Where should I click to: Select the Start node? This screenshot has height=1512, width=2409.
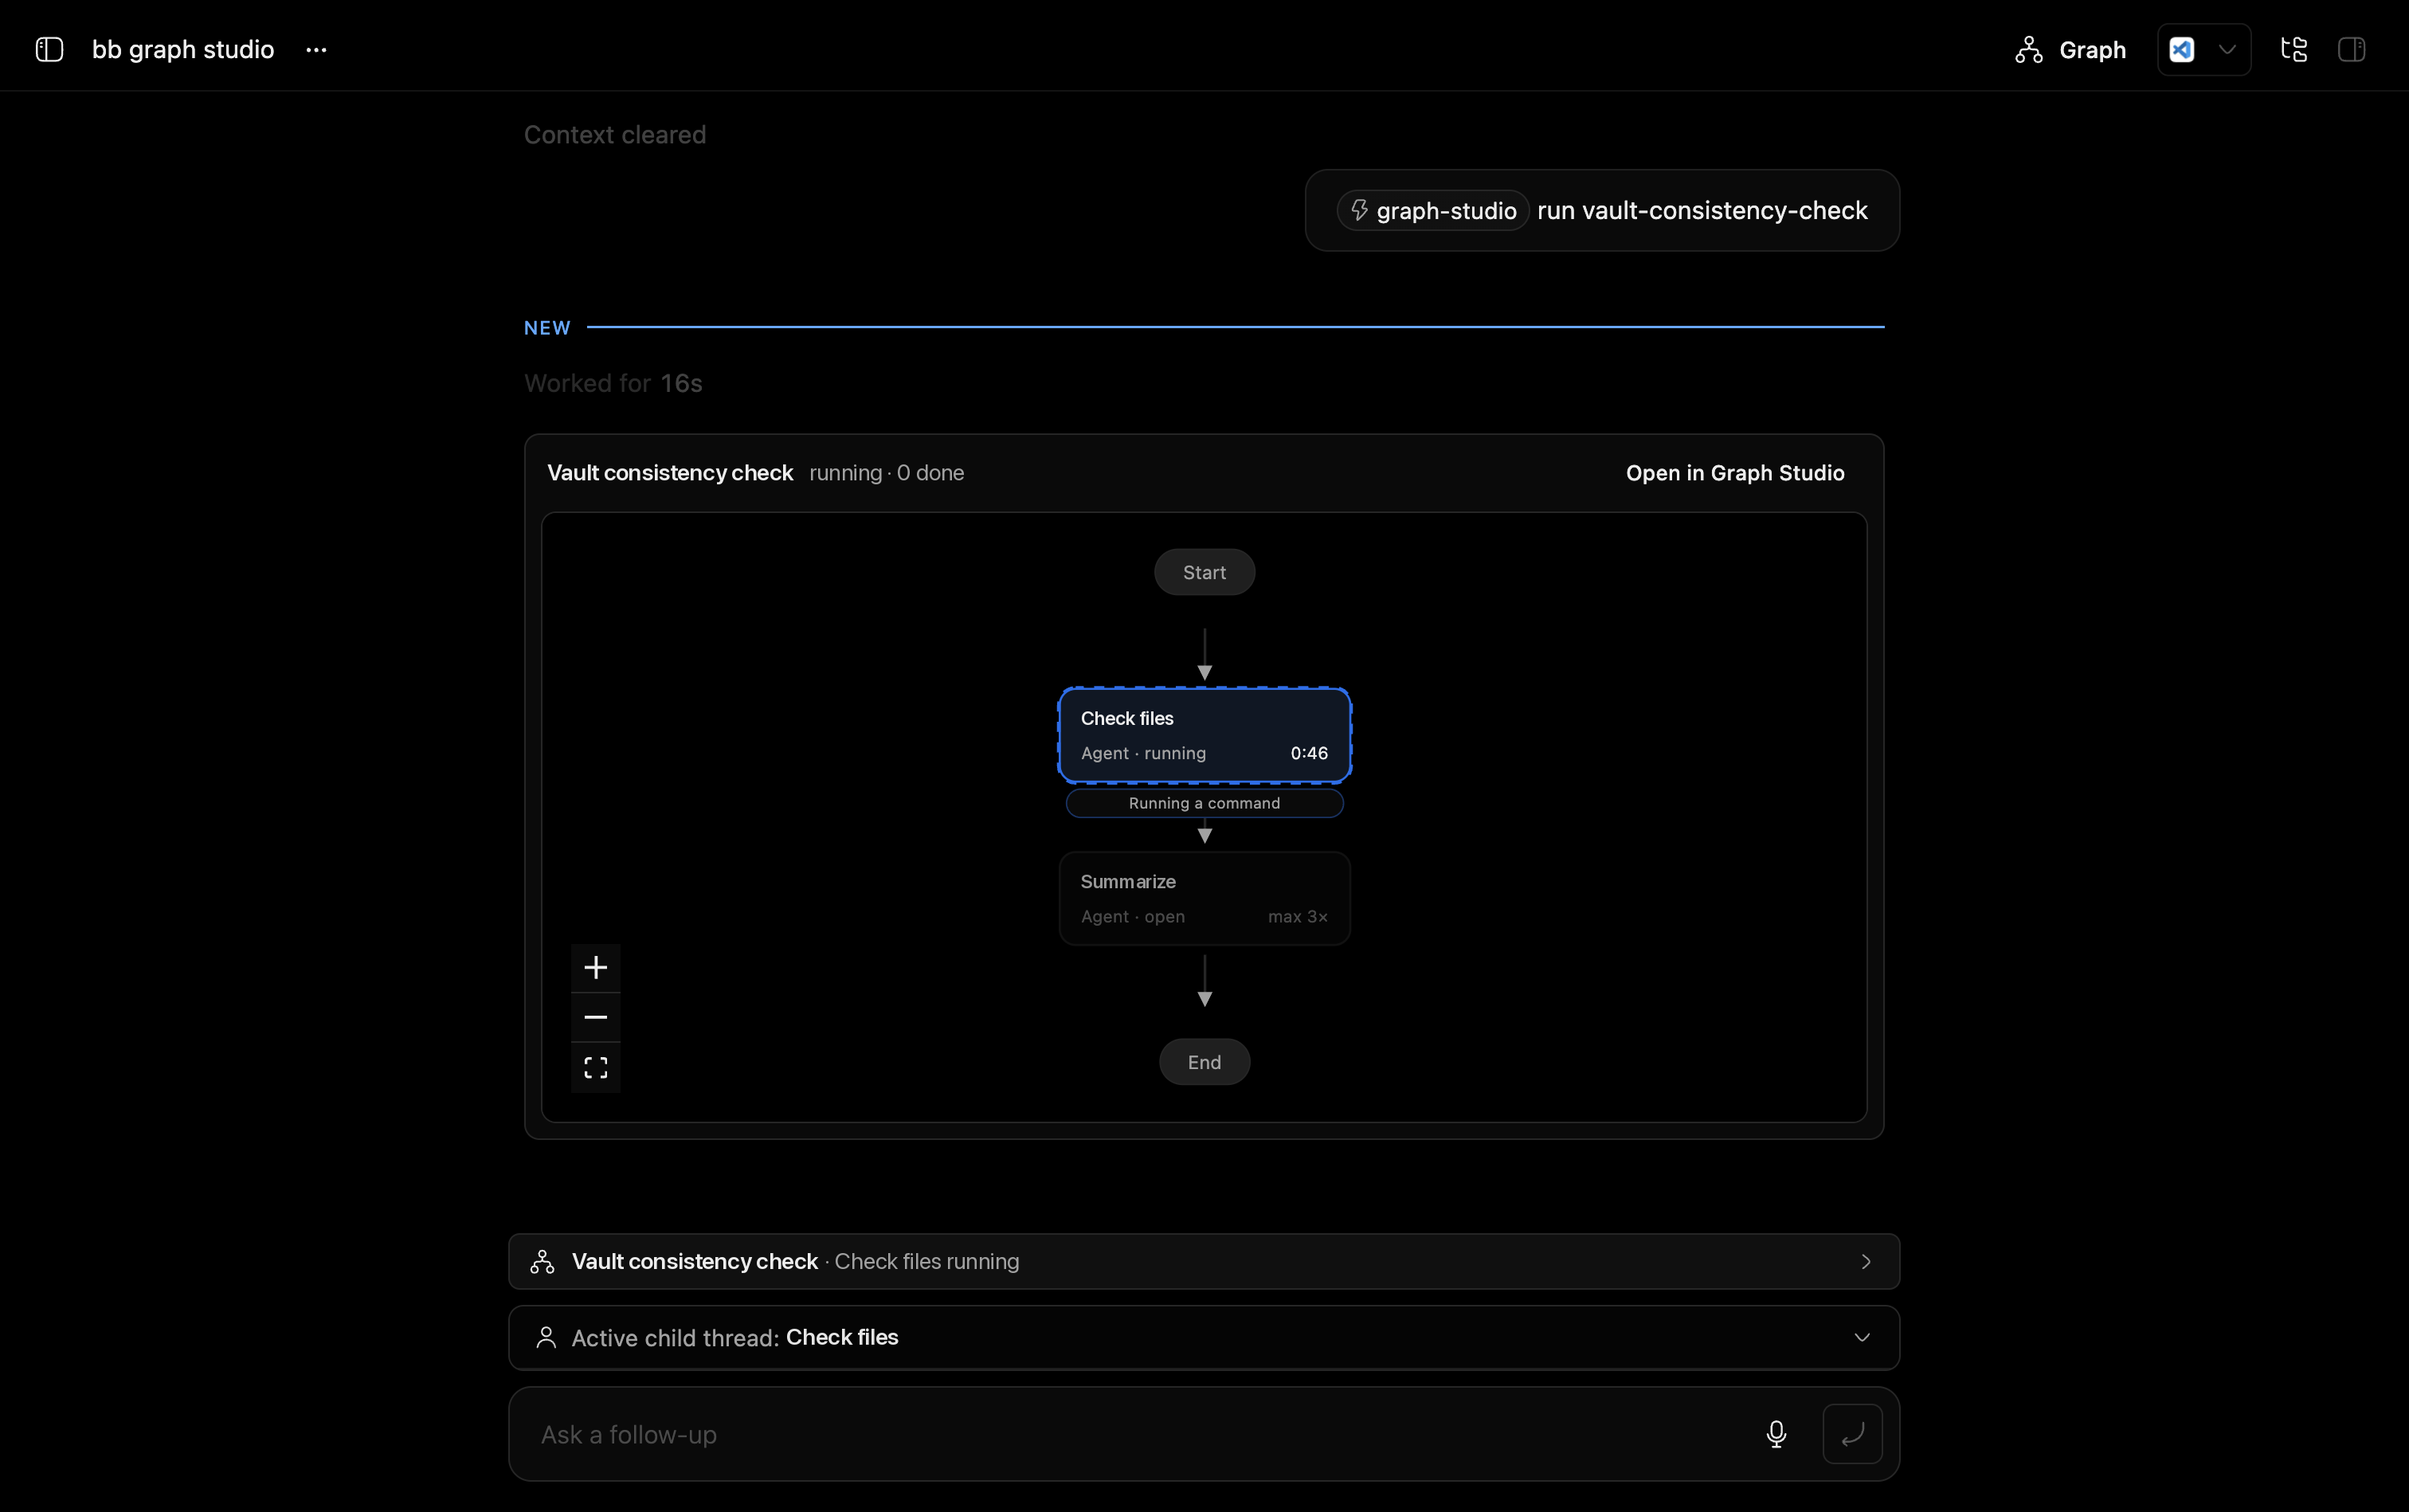(x=1204, y=572)
